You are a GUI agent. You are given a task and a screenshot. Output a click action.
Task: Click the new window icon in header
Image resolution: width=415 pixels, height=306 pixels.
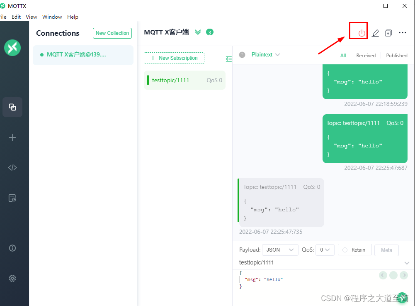pos(388,33)
